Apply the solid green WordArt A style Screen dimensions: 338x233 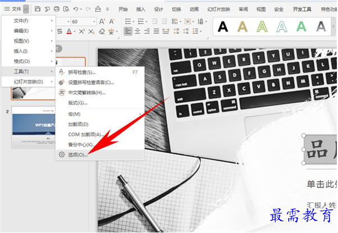302,27
